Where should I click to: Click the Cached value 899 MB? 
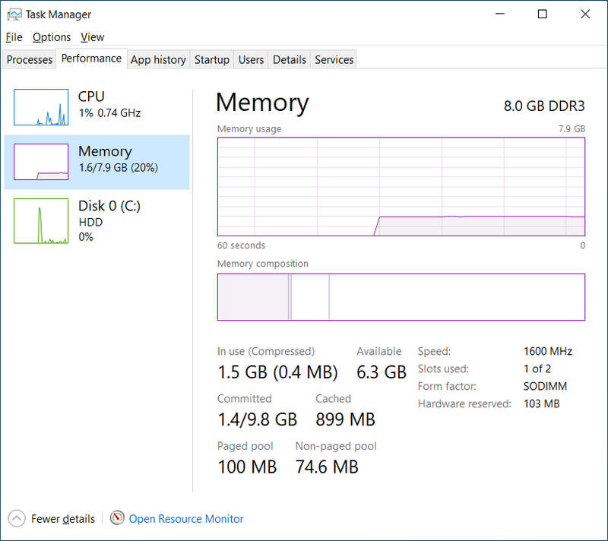[x=346, y=419]
